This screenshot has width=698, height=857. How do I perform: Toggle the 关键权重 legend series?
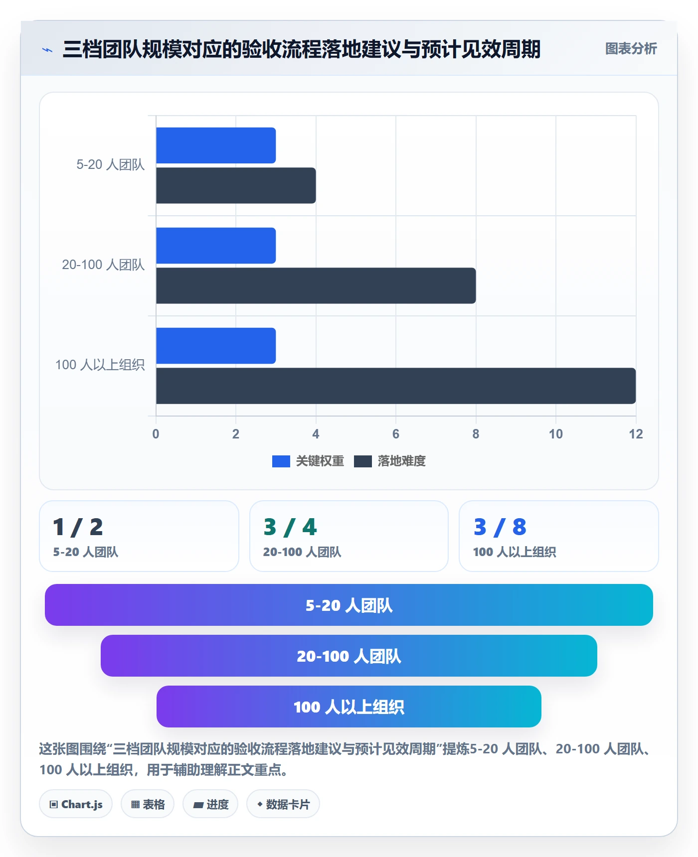308,461
